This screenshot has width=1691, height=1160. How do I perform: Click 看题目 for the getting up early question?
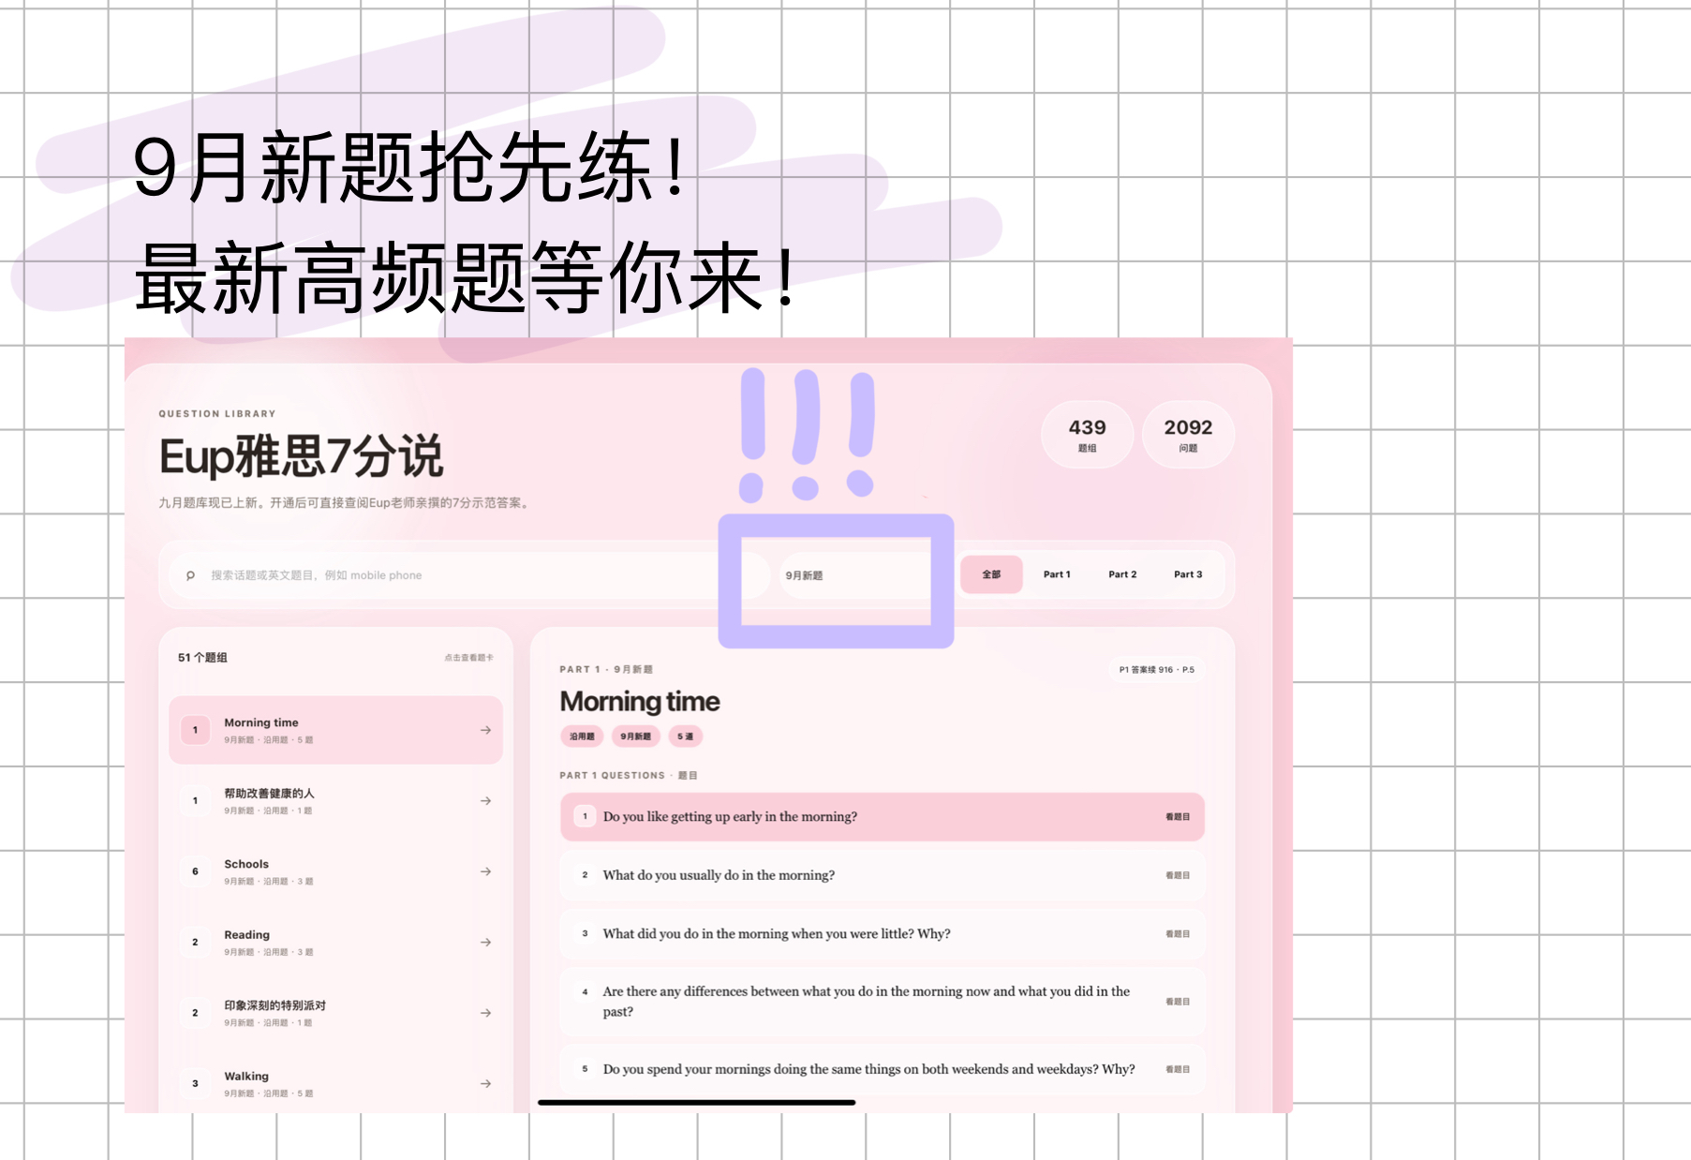[x=1178, y=817]
